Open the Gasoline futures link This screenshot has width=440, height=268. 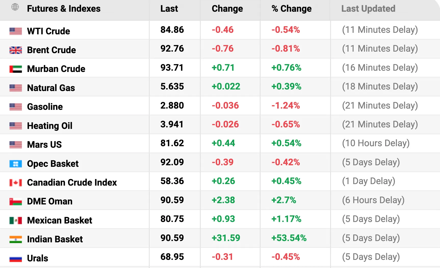45,107
